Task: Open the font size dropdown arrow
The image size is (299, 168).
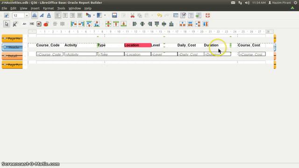Action: point(27,15)
